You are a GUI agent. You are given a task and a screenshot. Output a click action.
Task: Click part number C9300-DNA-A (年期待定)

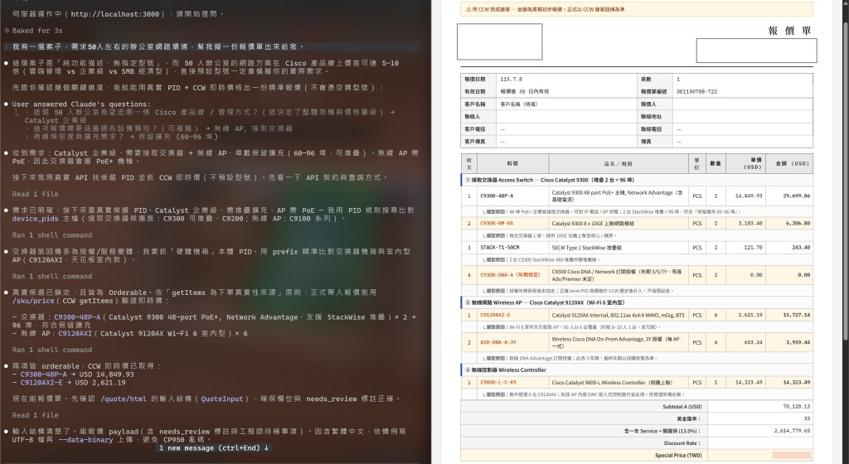(x=510, y=275)
